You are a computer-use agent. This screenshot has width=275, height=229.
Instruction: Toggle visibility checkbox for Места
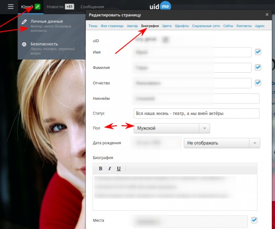tap(254, 220)
